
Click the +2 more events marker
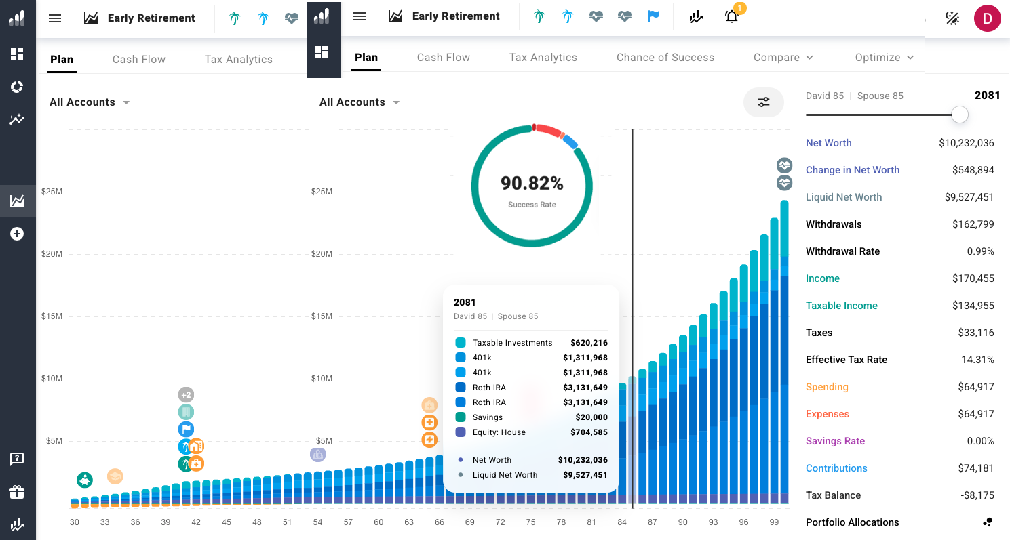pos(186,394)
